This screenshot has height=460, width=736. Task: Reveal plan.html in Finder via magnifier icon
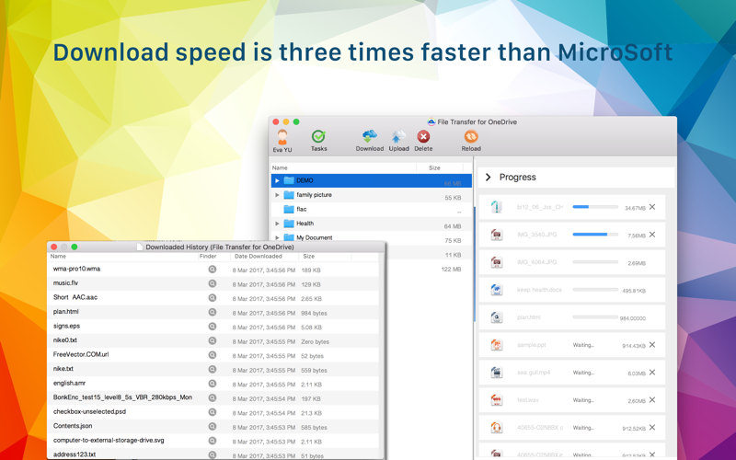[x=213, y=312]
